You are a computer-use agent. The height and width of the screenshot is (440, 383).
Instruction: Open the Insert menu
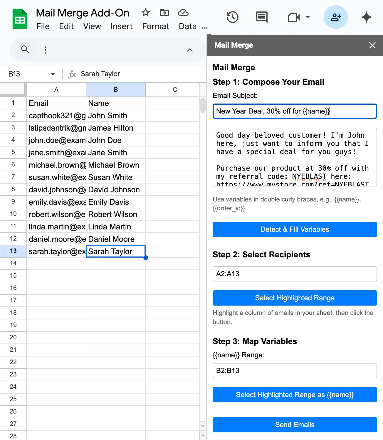[121, 26]
